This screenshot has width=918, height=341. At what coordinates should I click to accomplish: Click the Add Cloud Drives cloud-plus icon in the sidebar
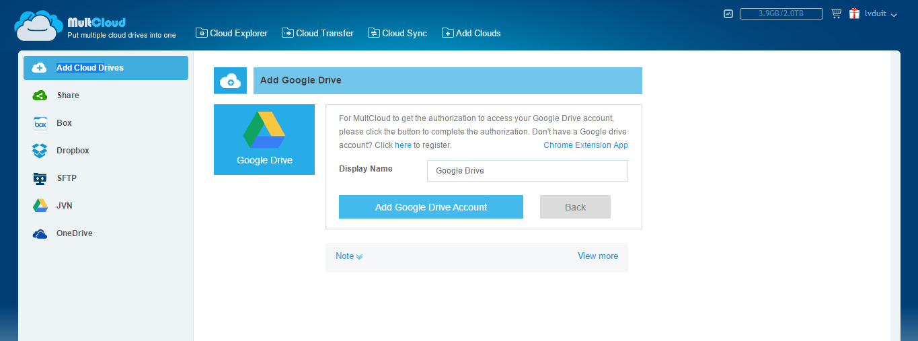pyautogui.click(x=40, y=68)
